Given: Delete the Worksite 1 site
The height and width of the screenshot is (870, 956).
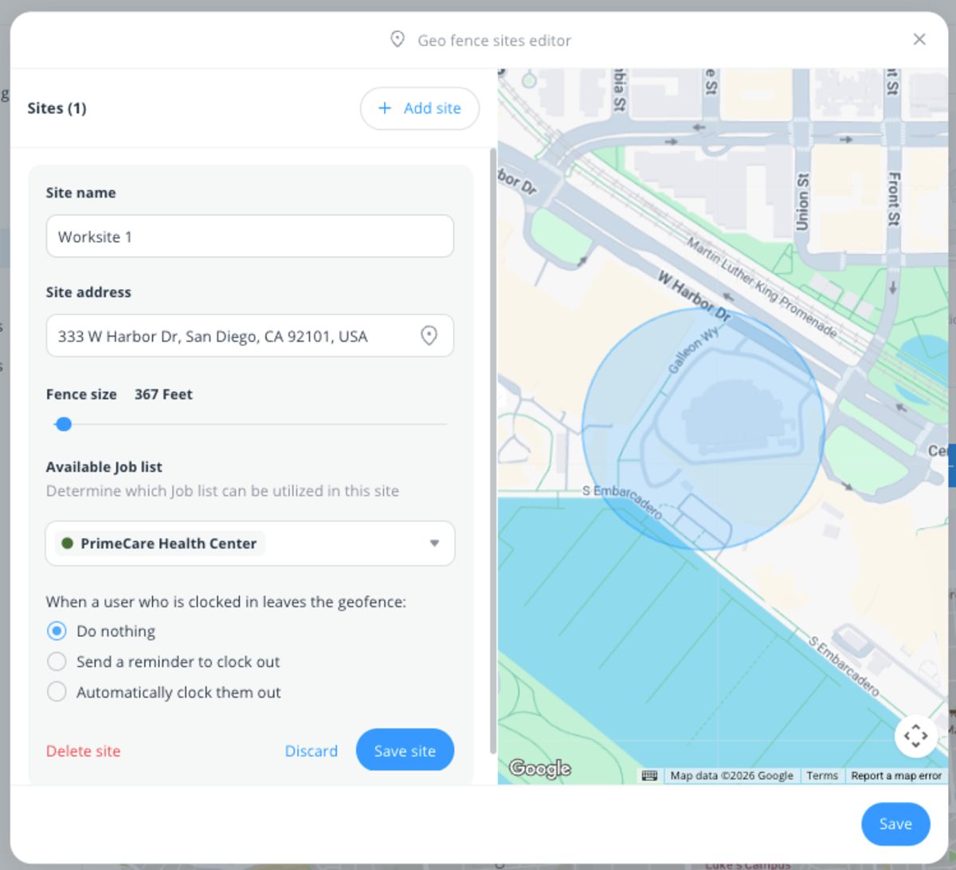Looking at the screenshot, I should pos(83,750).
